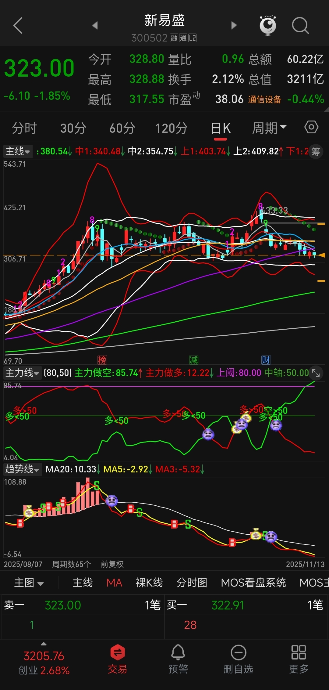The image size is (329, 690).
Task: Select MOS看盘系统 indicator
Action: click(x=253, y=583)
